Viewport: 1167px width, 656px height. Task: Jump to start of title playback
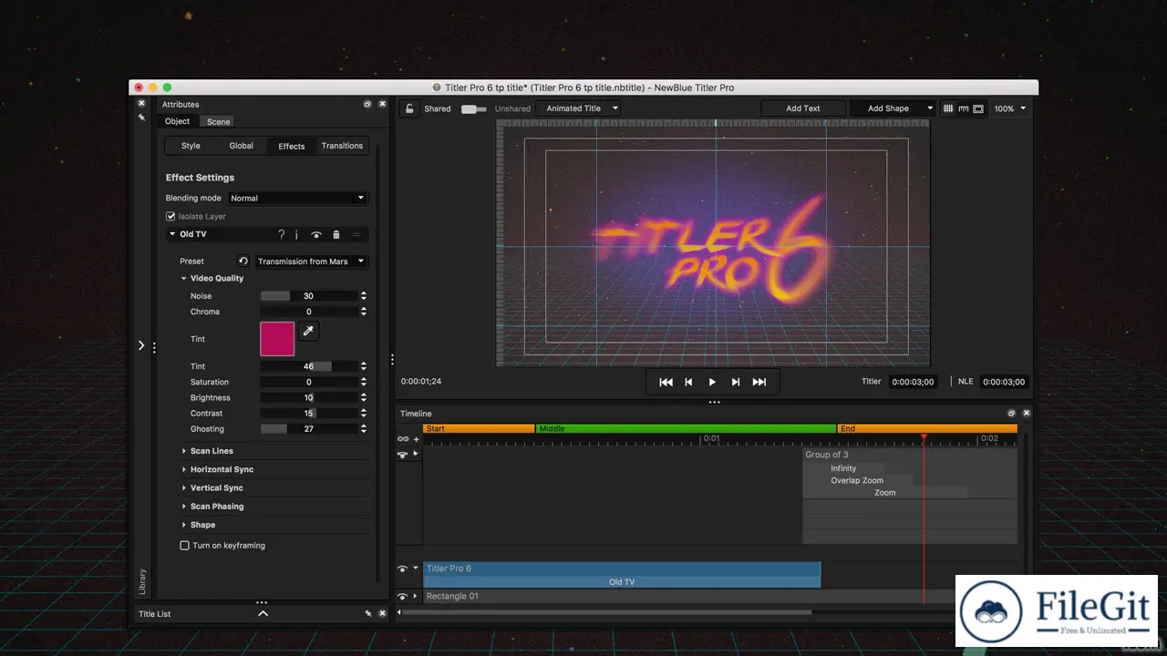(x=666, y=382)
